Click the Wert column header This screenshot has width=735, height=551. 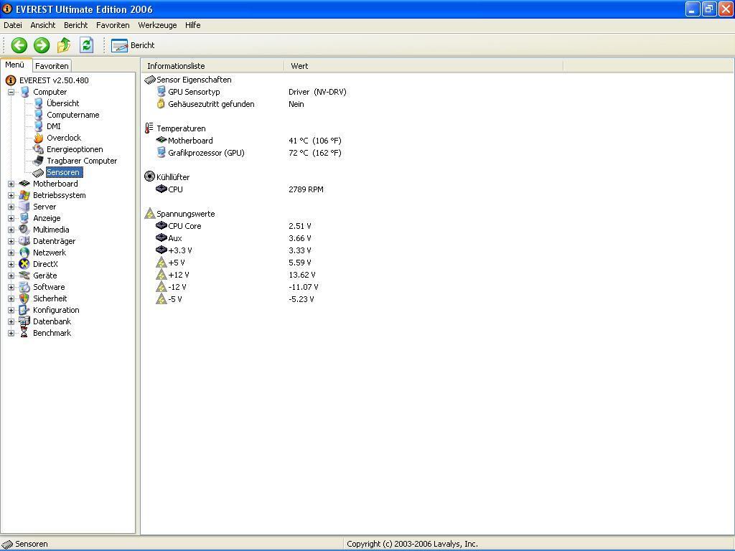pyautogui.click(x=423, y=66)
